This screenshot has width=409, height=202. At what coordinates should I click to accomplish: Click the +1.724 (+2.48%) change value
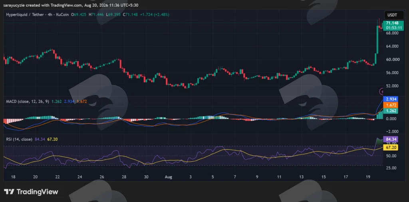[x=155, y=15]
